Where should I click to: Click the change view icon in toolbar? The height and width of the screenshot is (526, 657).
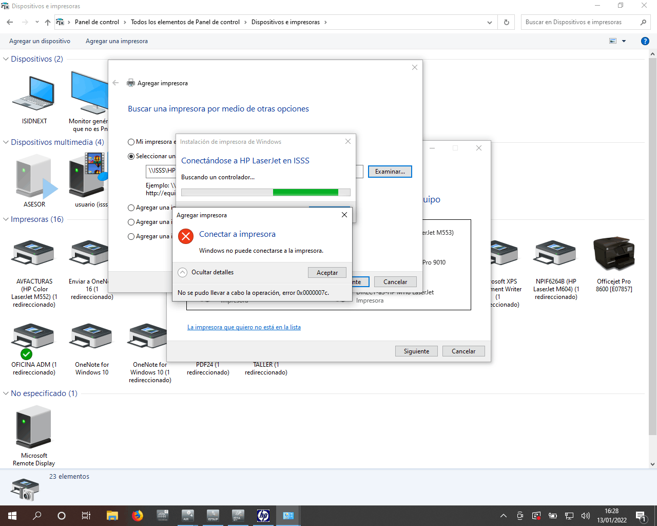(613, 41)
